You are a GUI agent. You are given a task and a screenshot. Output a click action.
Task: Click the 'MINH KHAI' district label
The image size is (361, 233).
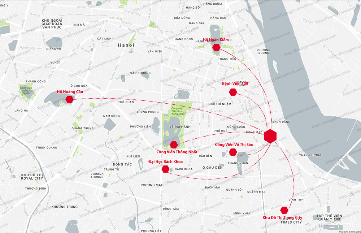pyautogui.click(x=242, y=213)
